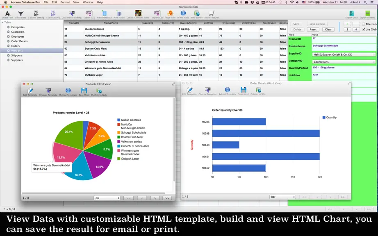Click the Create Contacts Table icon
The height and width of the screenshot is (236, 378).
click(x=138, y=13)
